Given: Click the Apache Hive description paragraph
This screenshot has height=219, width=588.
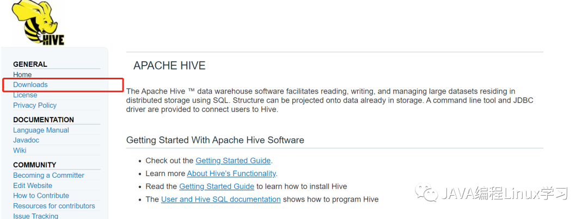Looking at the screenshot, I should point(330,101).
